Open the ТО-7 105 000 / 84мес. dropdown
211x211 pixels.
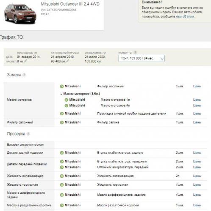pyautogui.click(x=142, y=58)
